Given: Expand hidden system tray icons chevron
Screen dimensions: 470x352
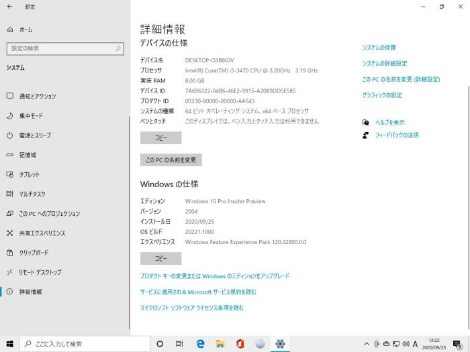Looking at the screenshot, I should click(367, 344).
